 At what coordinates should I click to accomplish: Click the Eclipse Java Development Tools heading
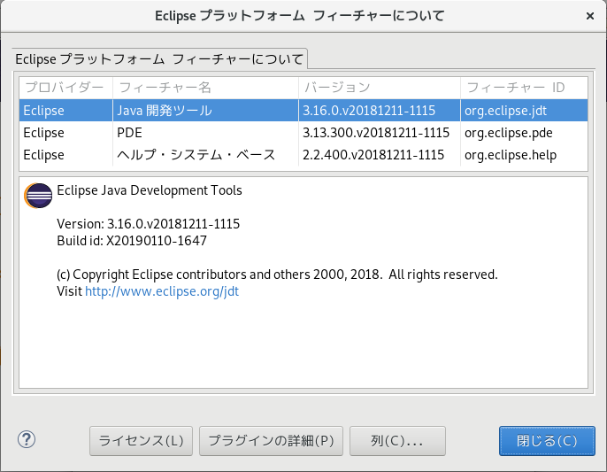coord(150,190)
